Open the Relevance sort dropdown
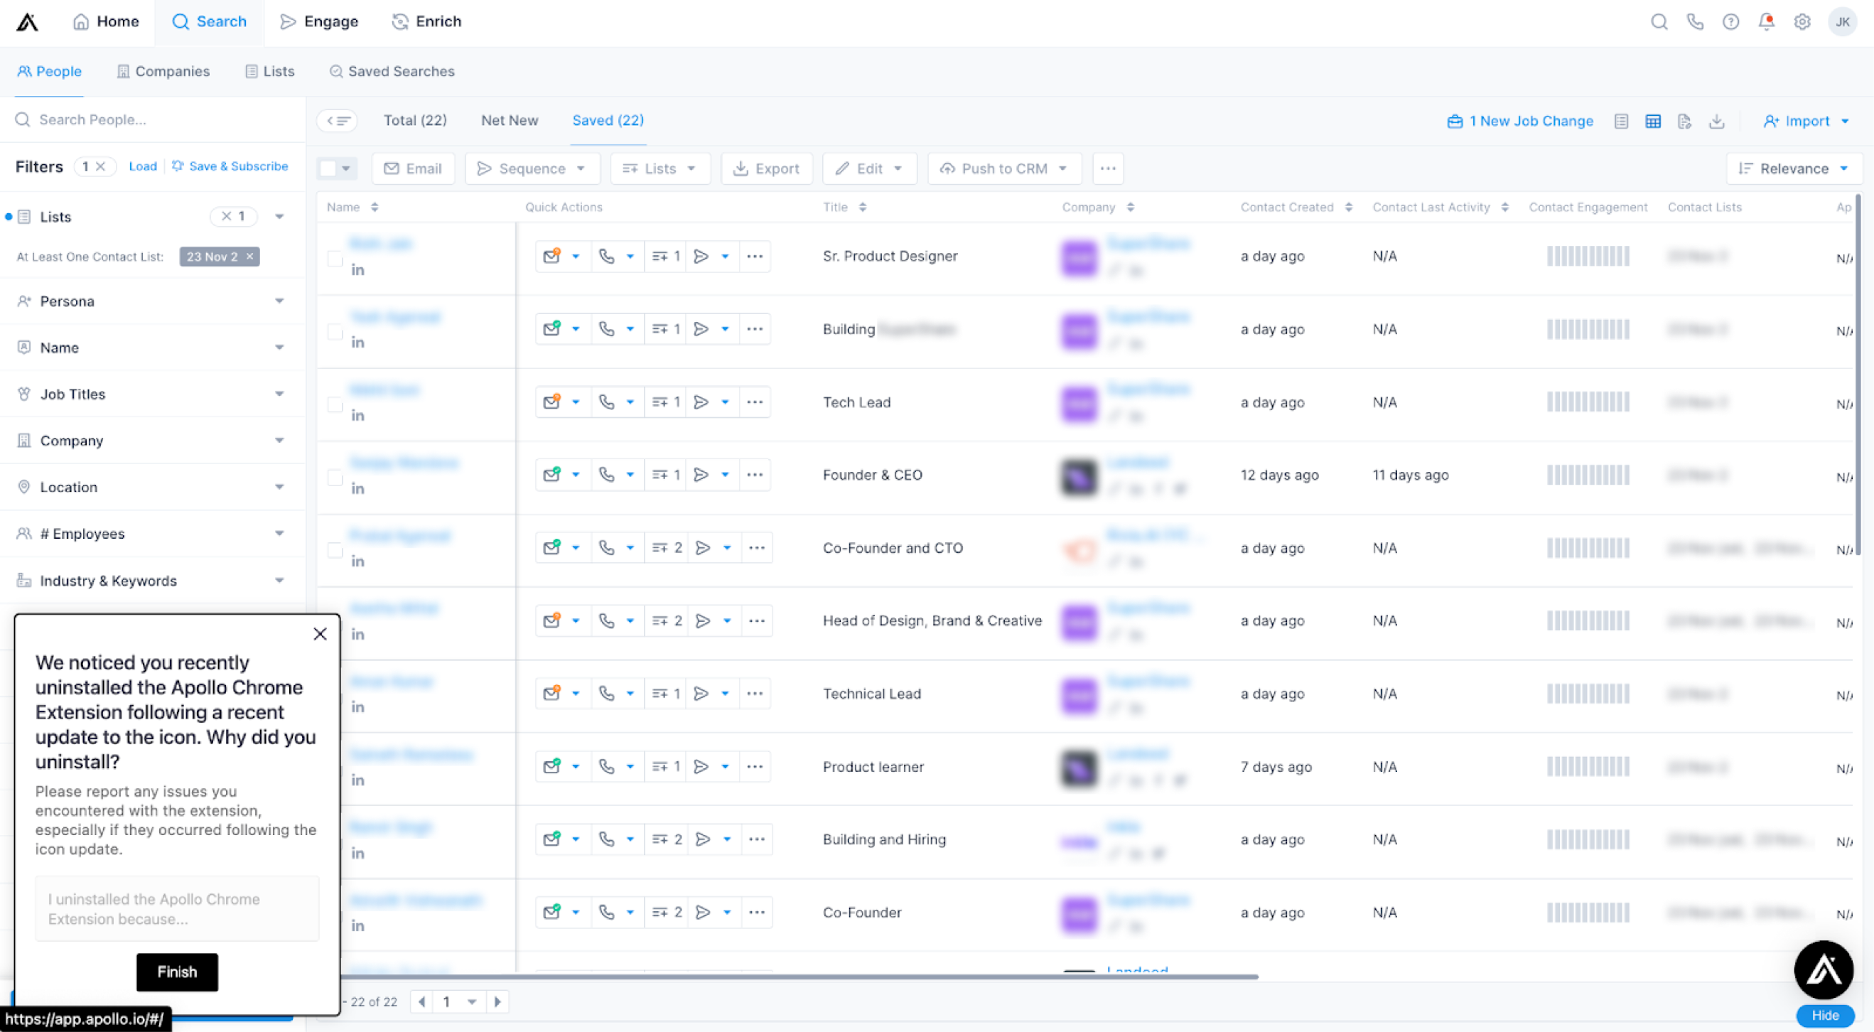 tap(1792, 169)
